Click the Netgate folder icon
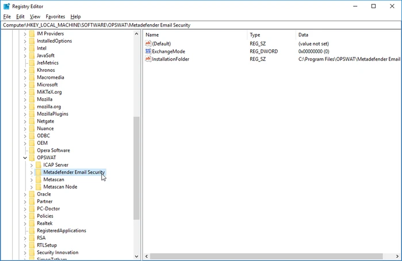The width and height of the screenshot is (402, 261). tap(32, 121)
